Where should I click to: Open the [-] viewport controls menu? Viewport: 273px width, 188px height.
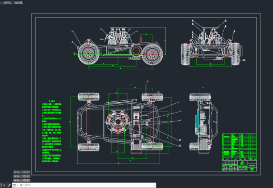pyautogui.click(x=2, y=3)
